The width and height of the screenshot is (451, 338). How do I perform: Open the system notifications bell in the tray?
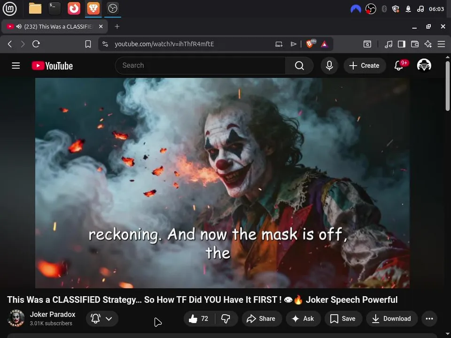(x=408, y=9)
